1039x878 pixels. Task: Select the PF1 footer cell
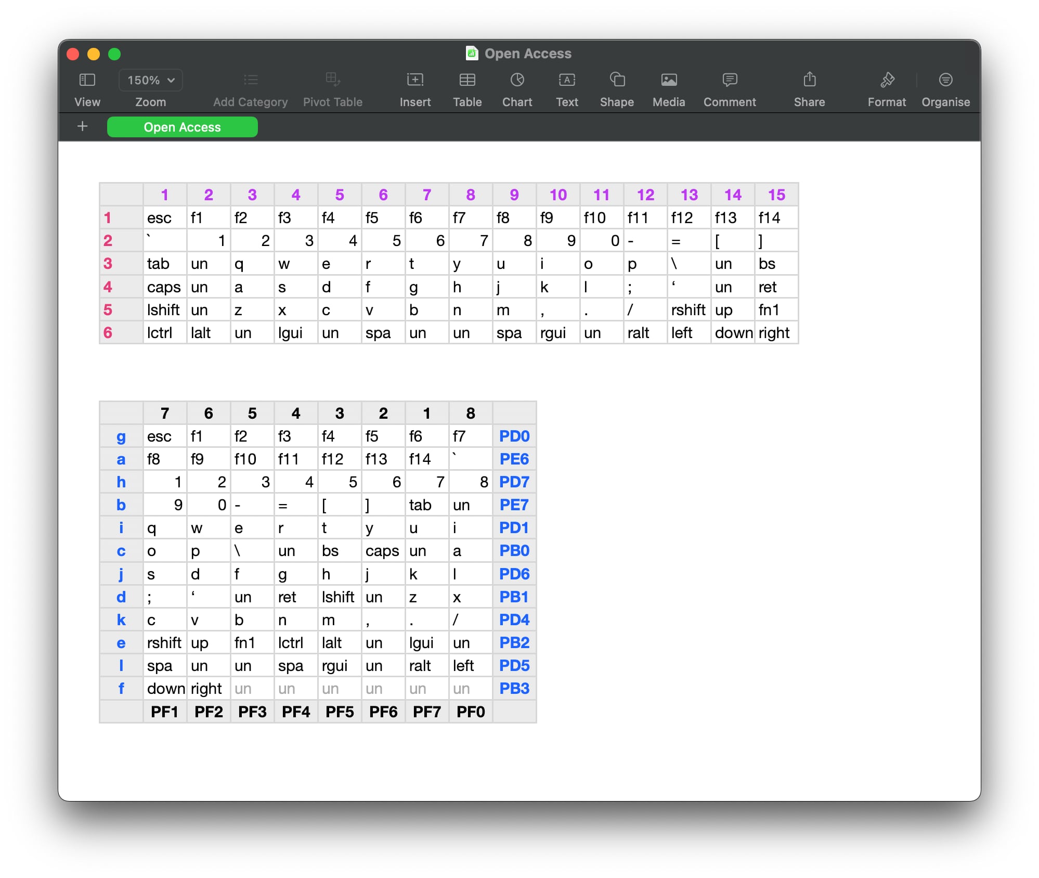click(164, 712)
